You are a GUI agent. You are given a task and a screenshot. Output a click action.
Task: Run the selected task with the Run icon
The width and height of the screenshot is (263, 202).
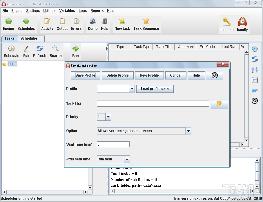click(x=75, y=51)
